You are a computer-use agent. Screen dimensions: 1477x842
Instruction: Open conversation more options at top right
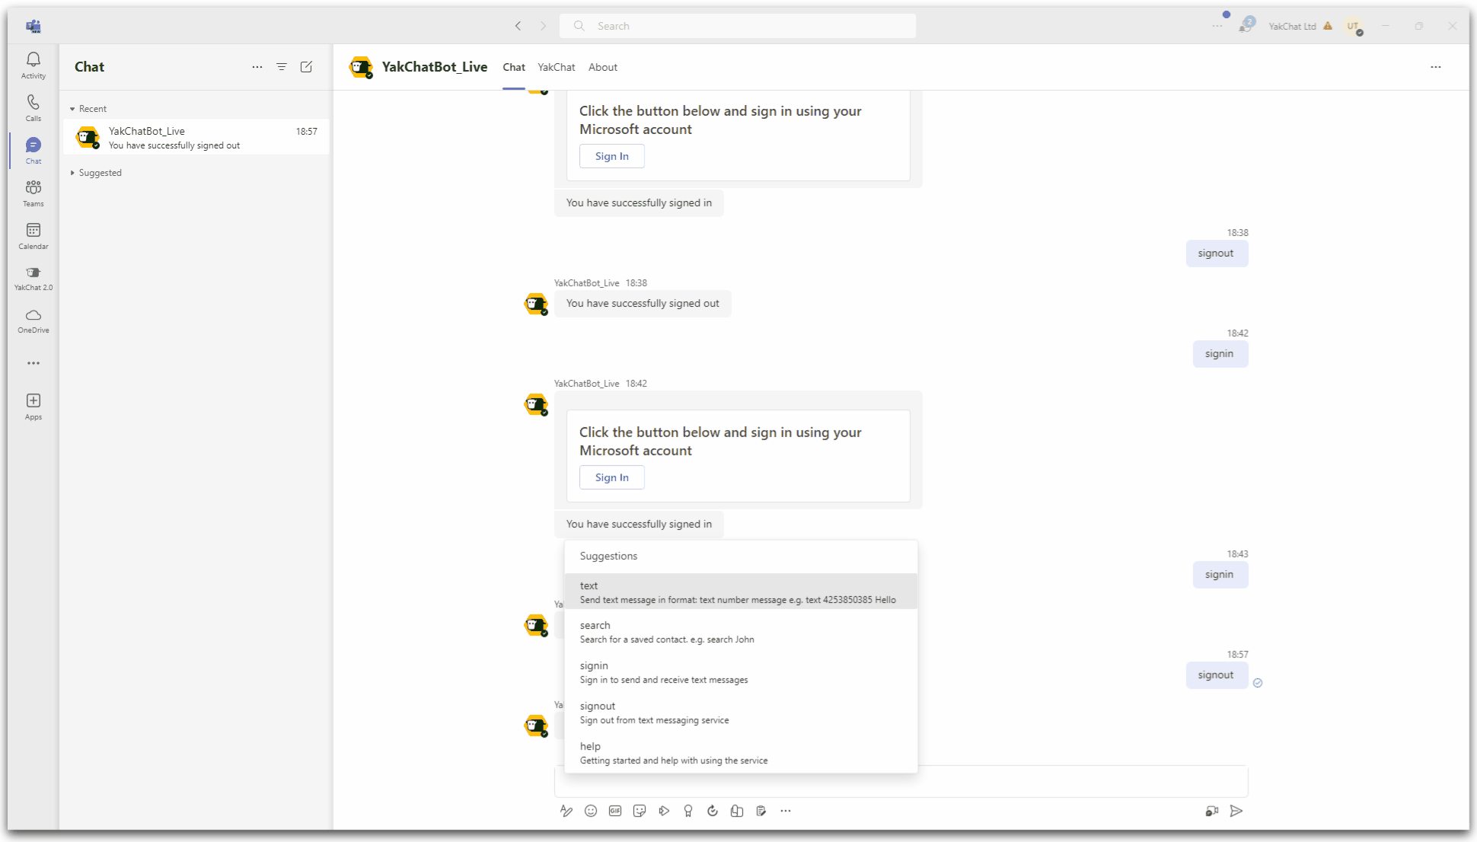click(x=1436, y=67)
